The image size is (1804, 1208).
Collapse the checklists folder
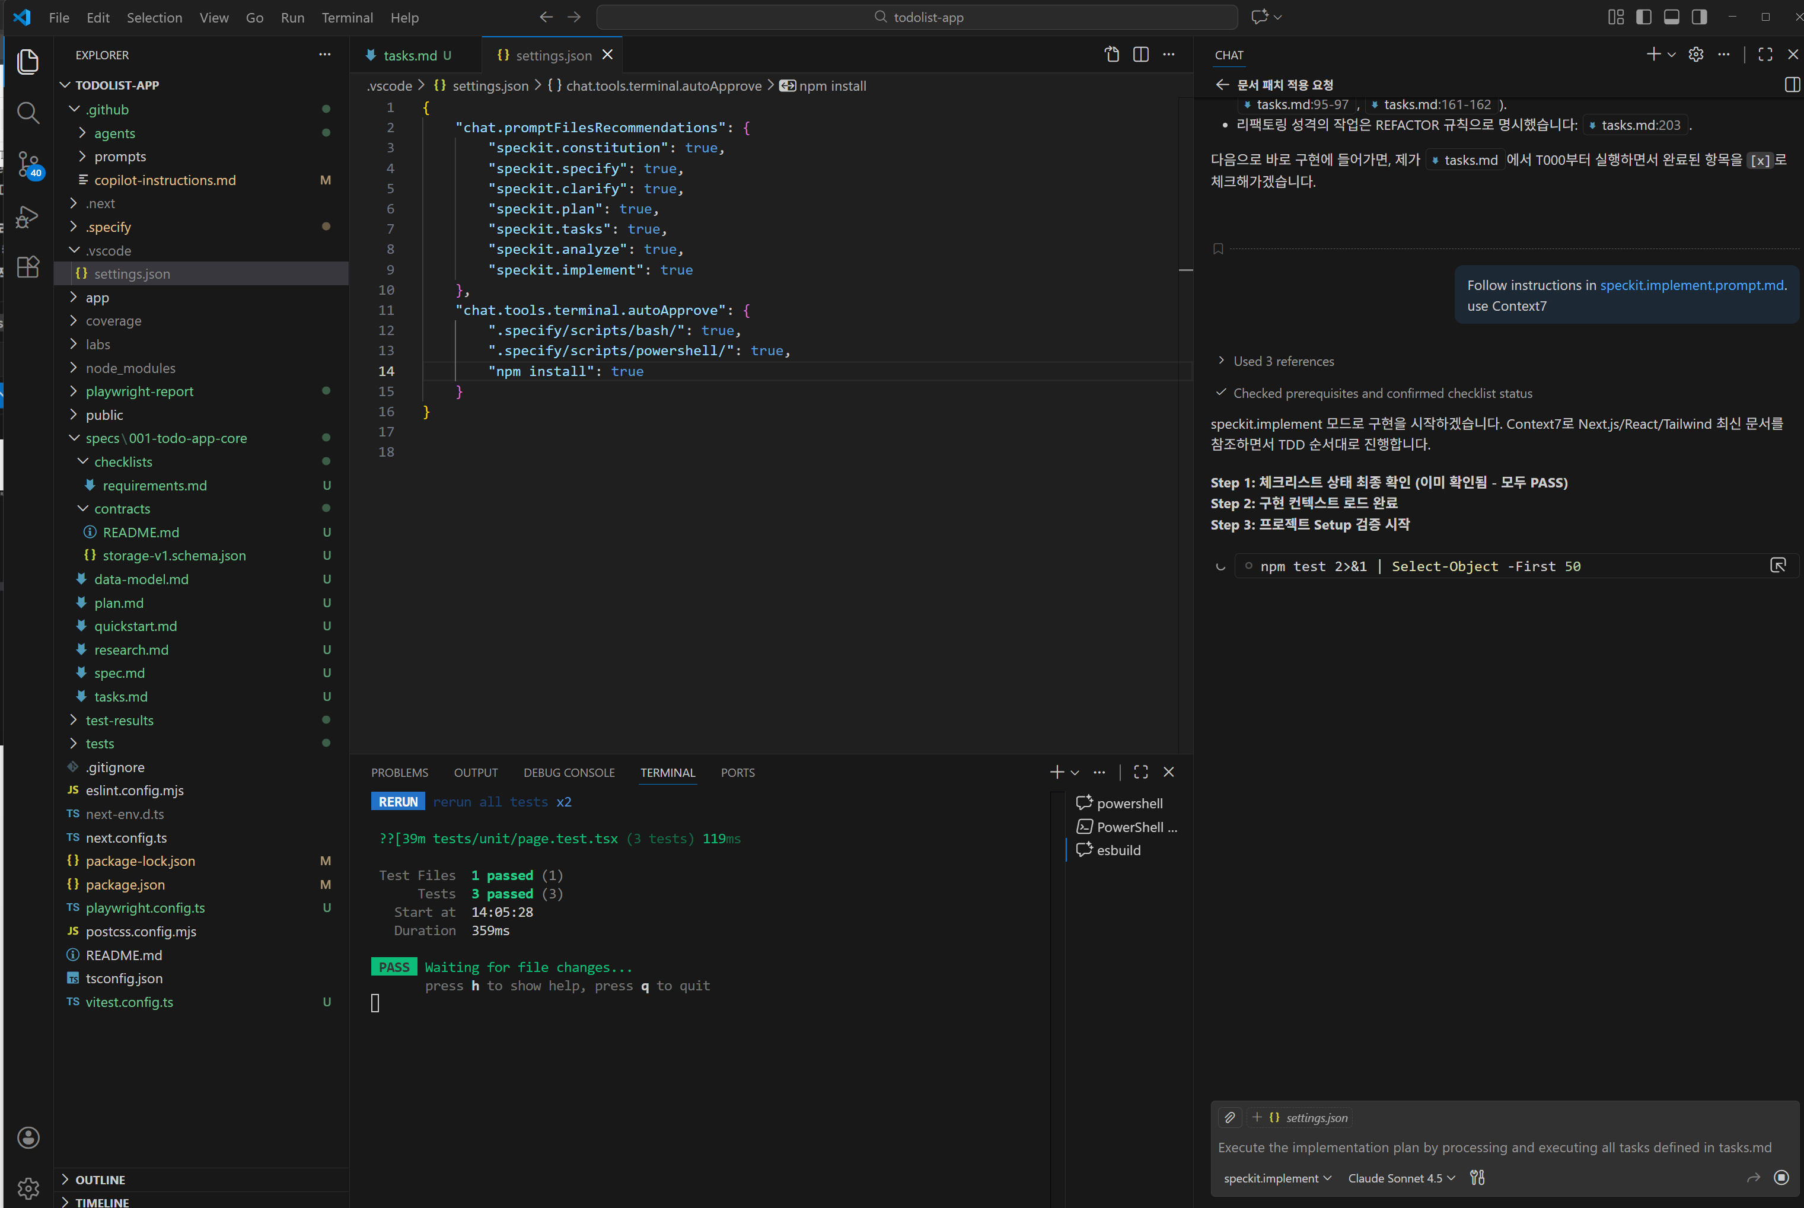point(123,461)
